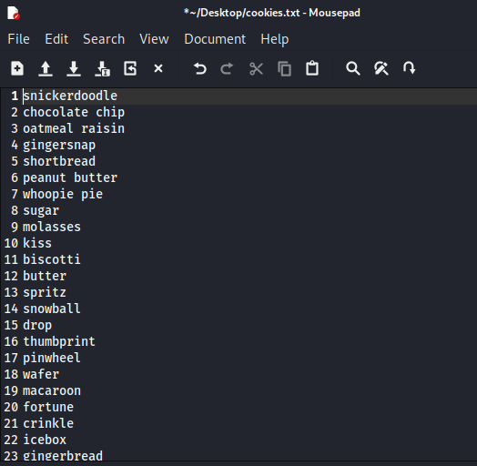Click the Save file download-arrow icon

(74, 68)
